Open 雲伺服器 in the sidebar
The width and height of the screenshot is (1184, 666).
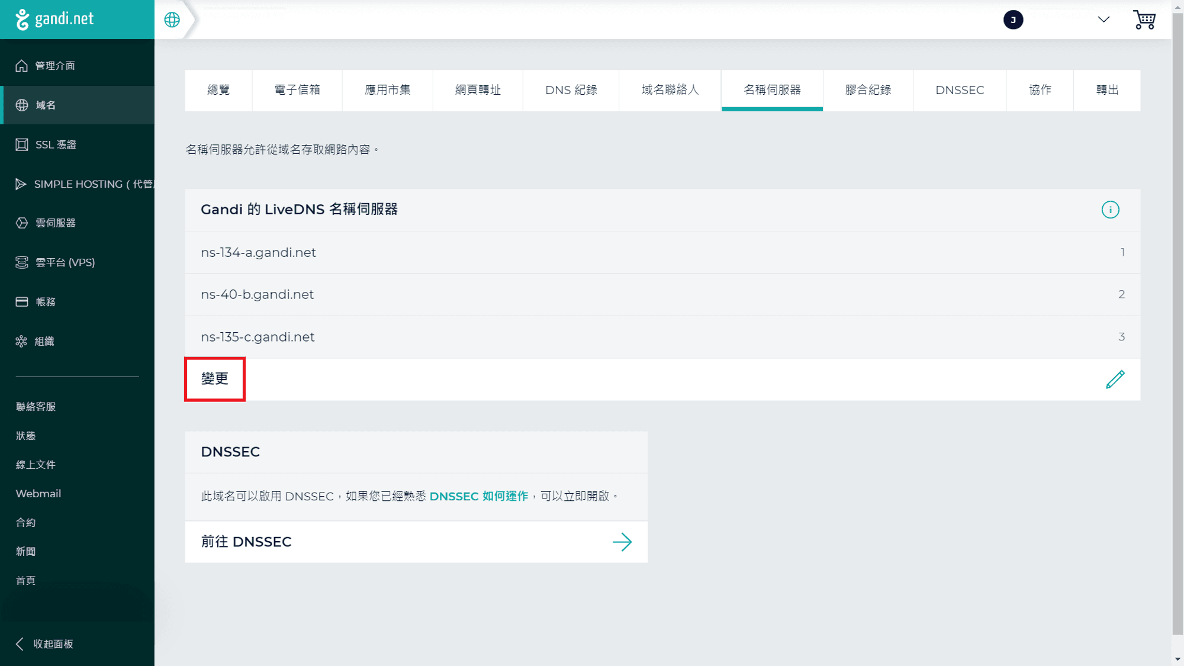click(x=77, y=223)
